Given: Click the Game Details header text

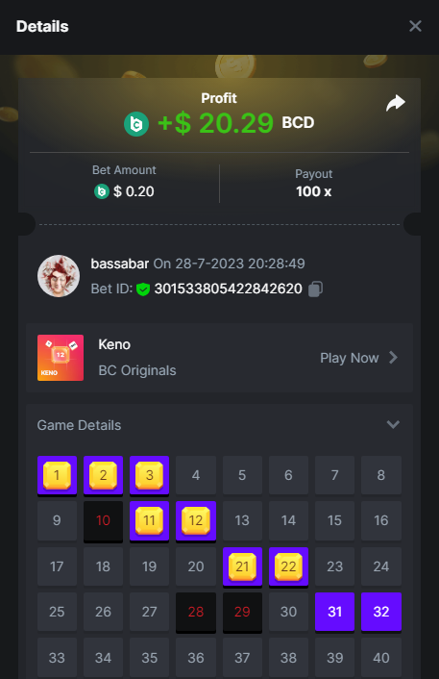Looking at the screenshot, I should (x=79, y=425).
